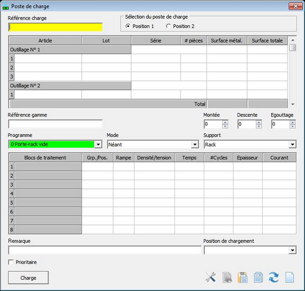This screenshot has height=291, width=305.
Task: Click the Blocs de traitement column header
Action: point(45,158)
